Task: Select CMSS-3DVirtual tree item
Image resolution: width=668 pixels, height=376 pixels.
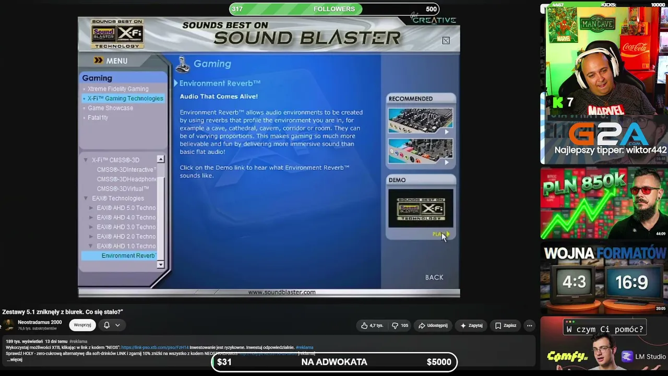Action: point(123,189)
